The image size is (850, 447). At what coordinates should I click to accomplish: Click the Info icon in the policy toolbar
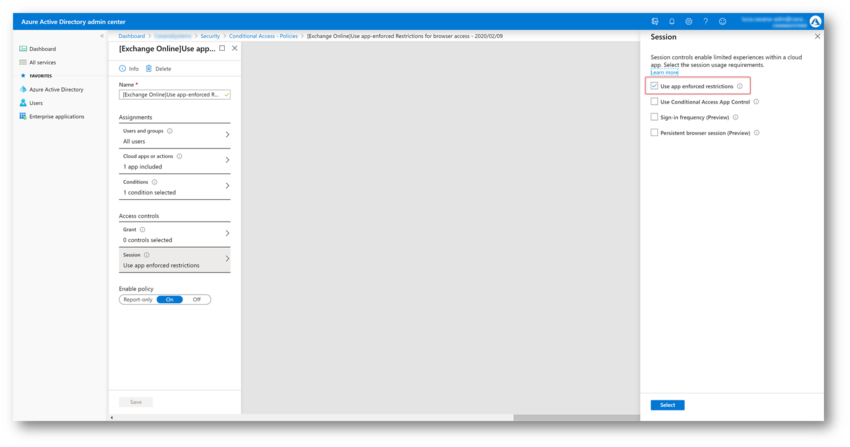tap(123, 69)
